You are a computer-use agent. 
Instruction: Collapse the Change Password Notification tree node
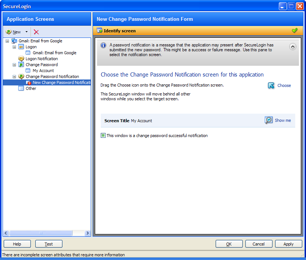coord(14,77)
